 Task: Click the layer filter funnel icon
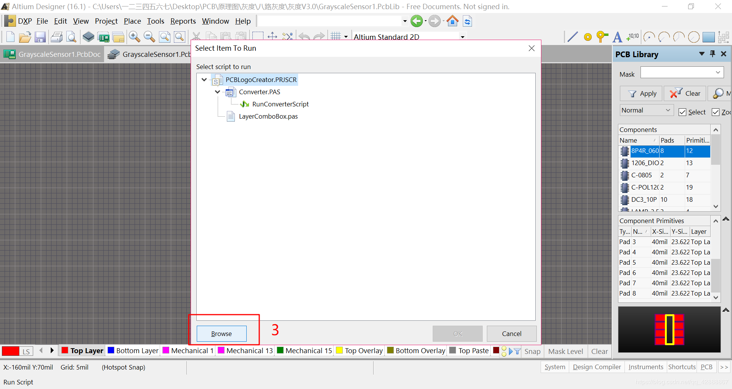(517, 351)
